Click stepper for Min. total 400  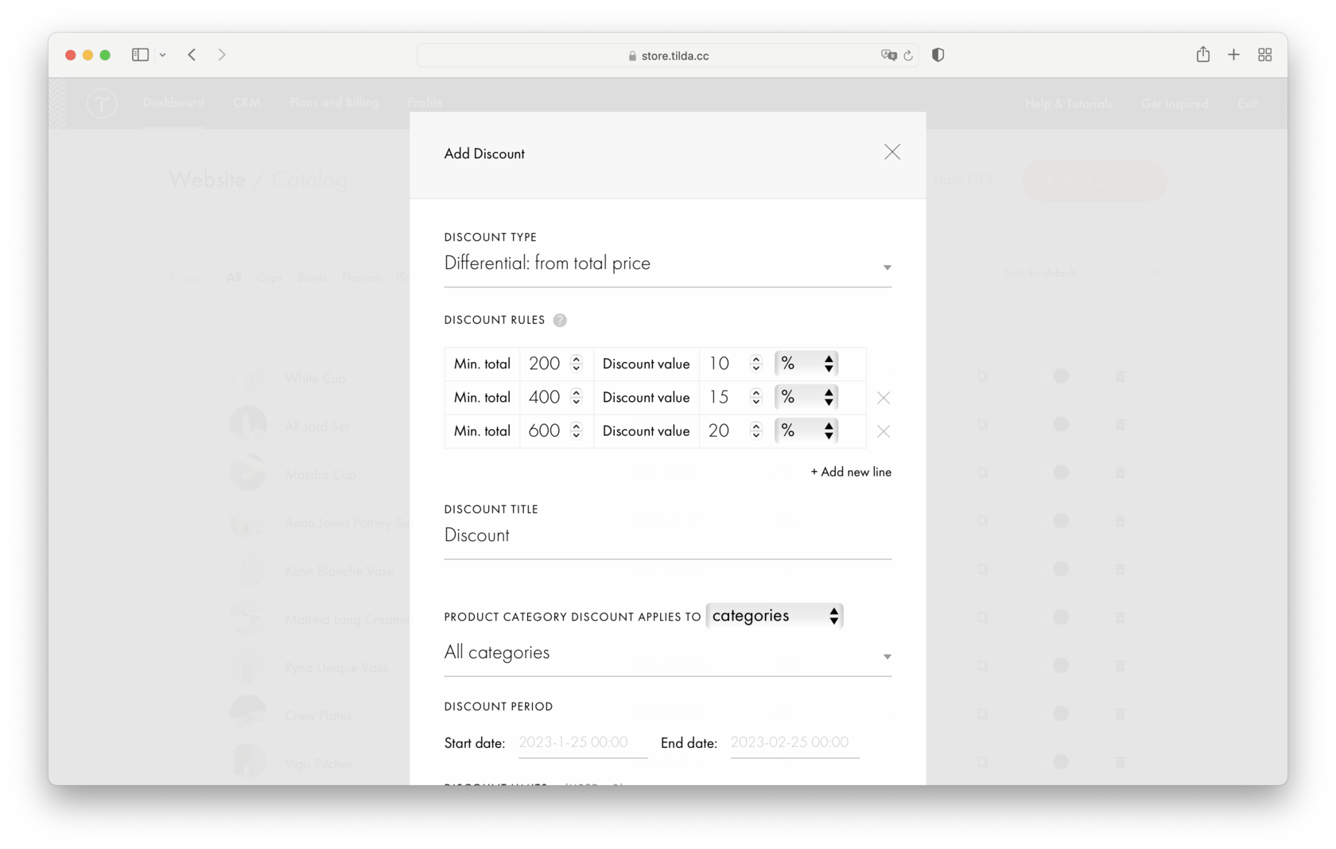[x=577, y=397]
